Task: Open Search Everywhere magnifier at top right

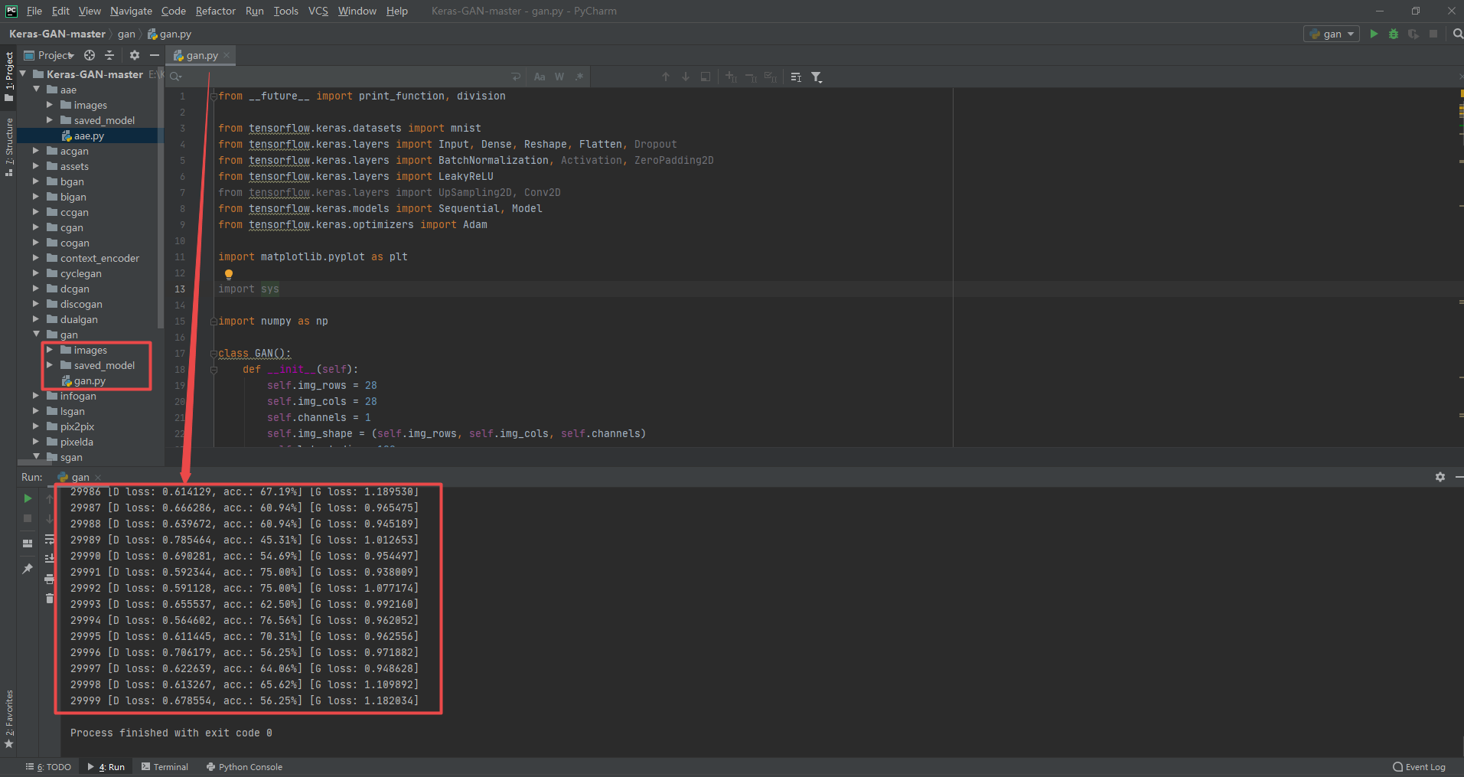Action: point(1457,34)
